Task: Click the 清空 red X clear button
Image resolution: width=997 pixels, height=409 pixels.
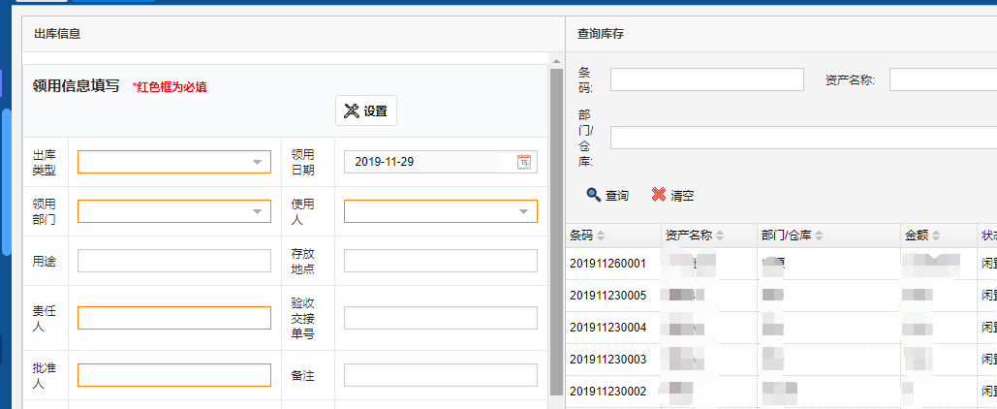Action: 672,195
